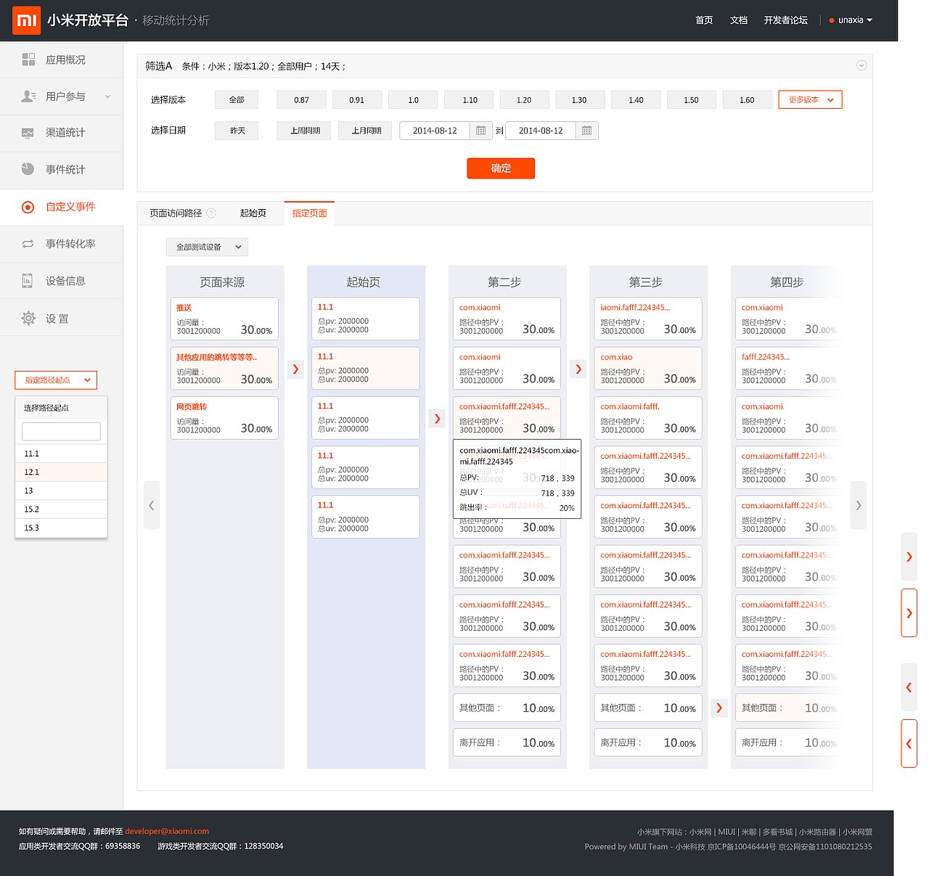
Task: Open 开发者论坛 in top navigation
Action: (x=785, y=20)
